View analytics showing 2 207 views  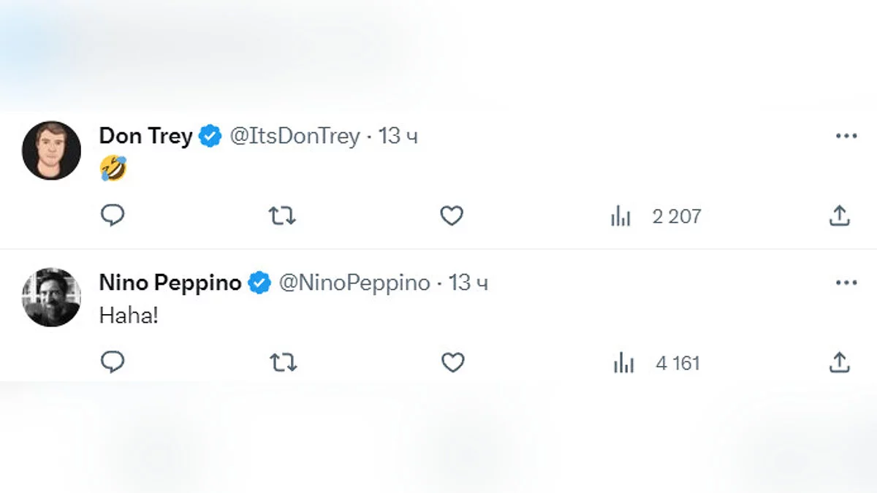(x=656, y=216)
